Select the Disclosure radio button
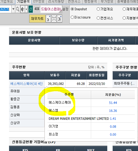Viewport: 138px width, 151px height. (72, 17)
